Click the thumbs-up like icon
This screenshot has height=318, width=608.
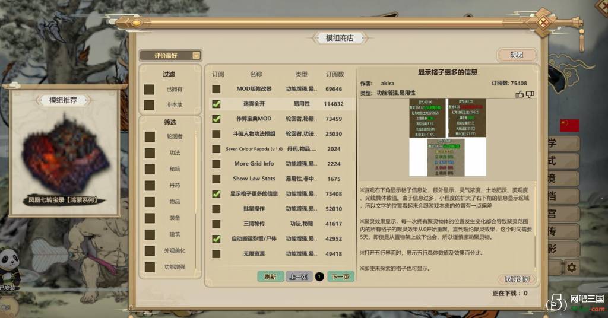[520, 94]
